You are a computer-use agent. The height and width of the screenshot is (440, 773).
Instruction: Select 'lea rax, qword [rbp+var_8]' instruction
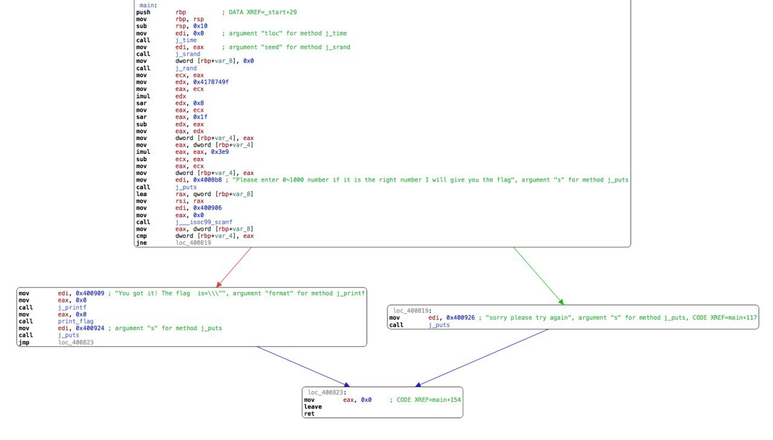tap(195, 194)
